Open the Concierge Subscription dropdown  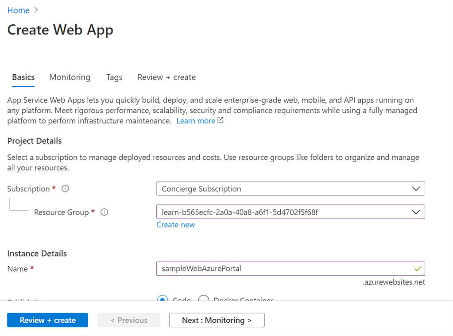coord(290,189)
